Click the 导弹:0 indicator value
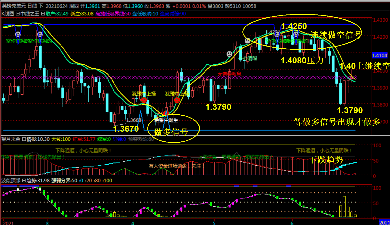 120,139
